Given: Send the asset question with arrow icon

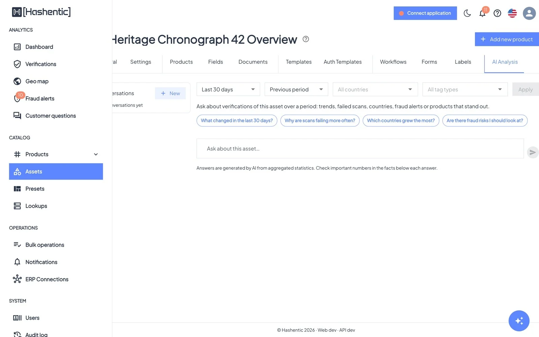Looking at the screenshot, I should coord(533,152).
